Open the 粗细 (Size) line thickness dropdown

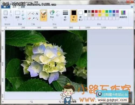tap(65, 16)
